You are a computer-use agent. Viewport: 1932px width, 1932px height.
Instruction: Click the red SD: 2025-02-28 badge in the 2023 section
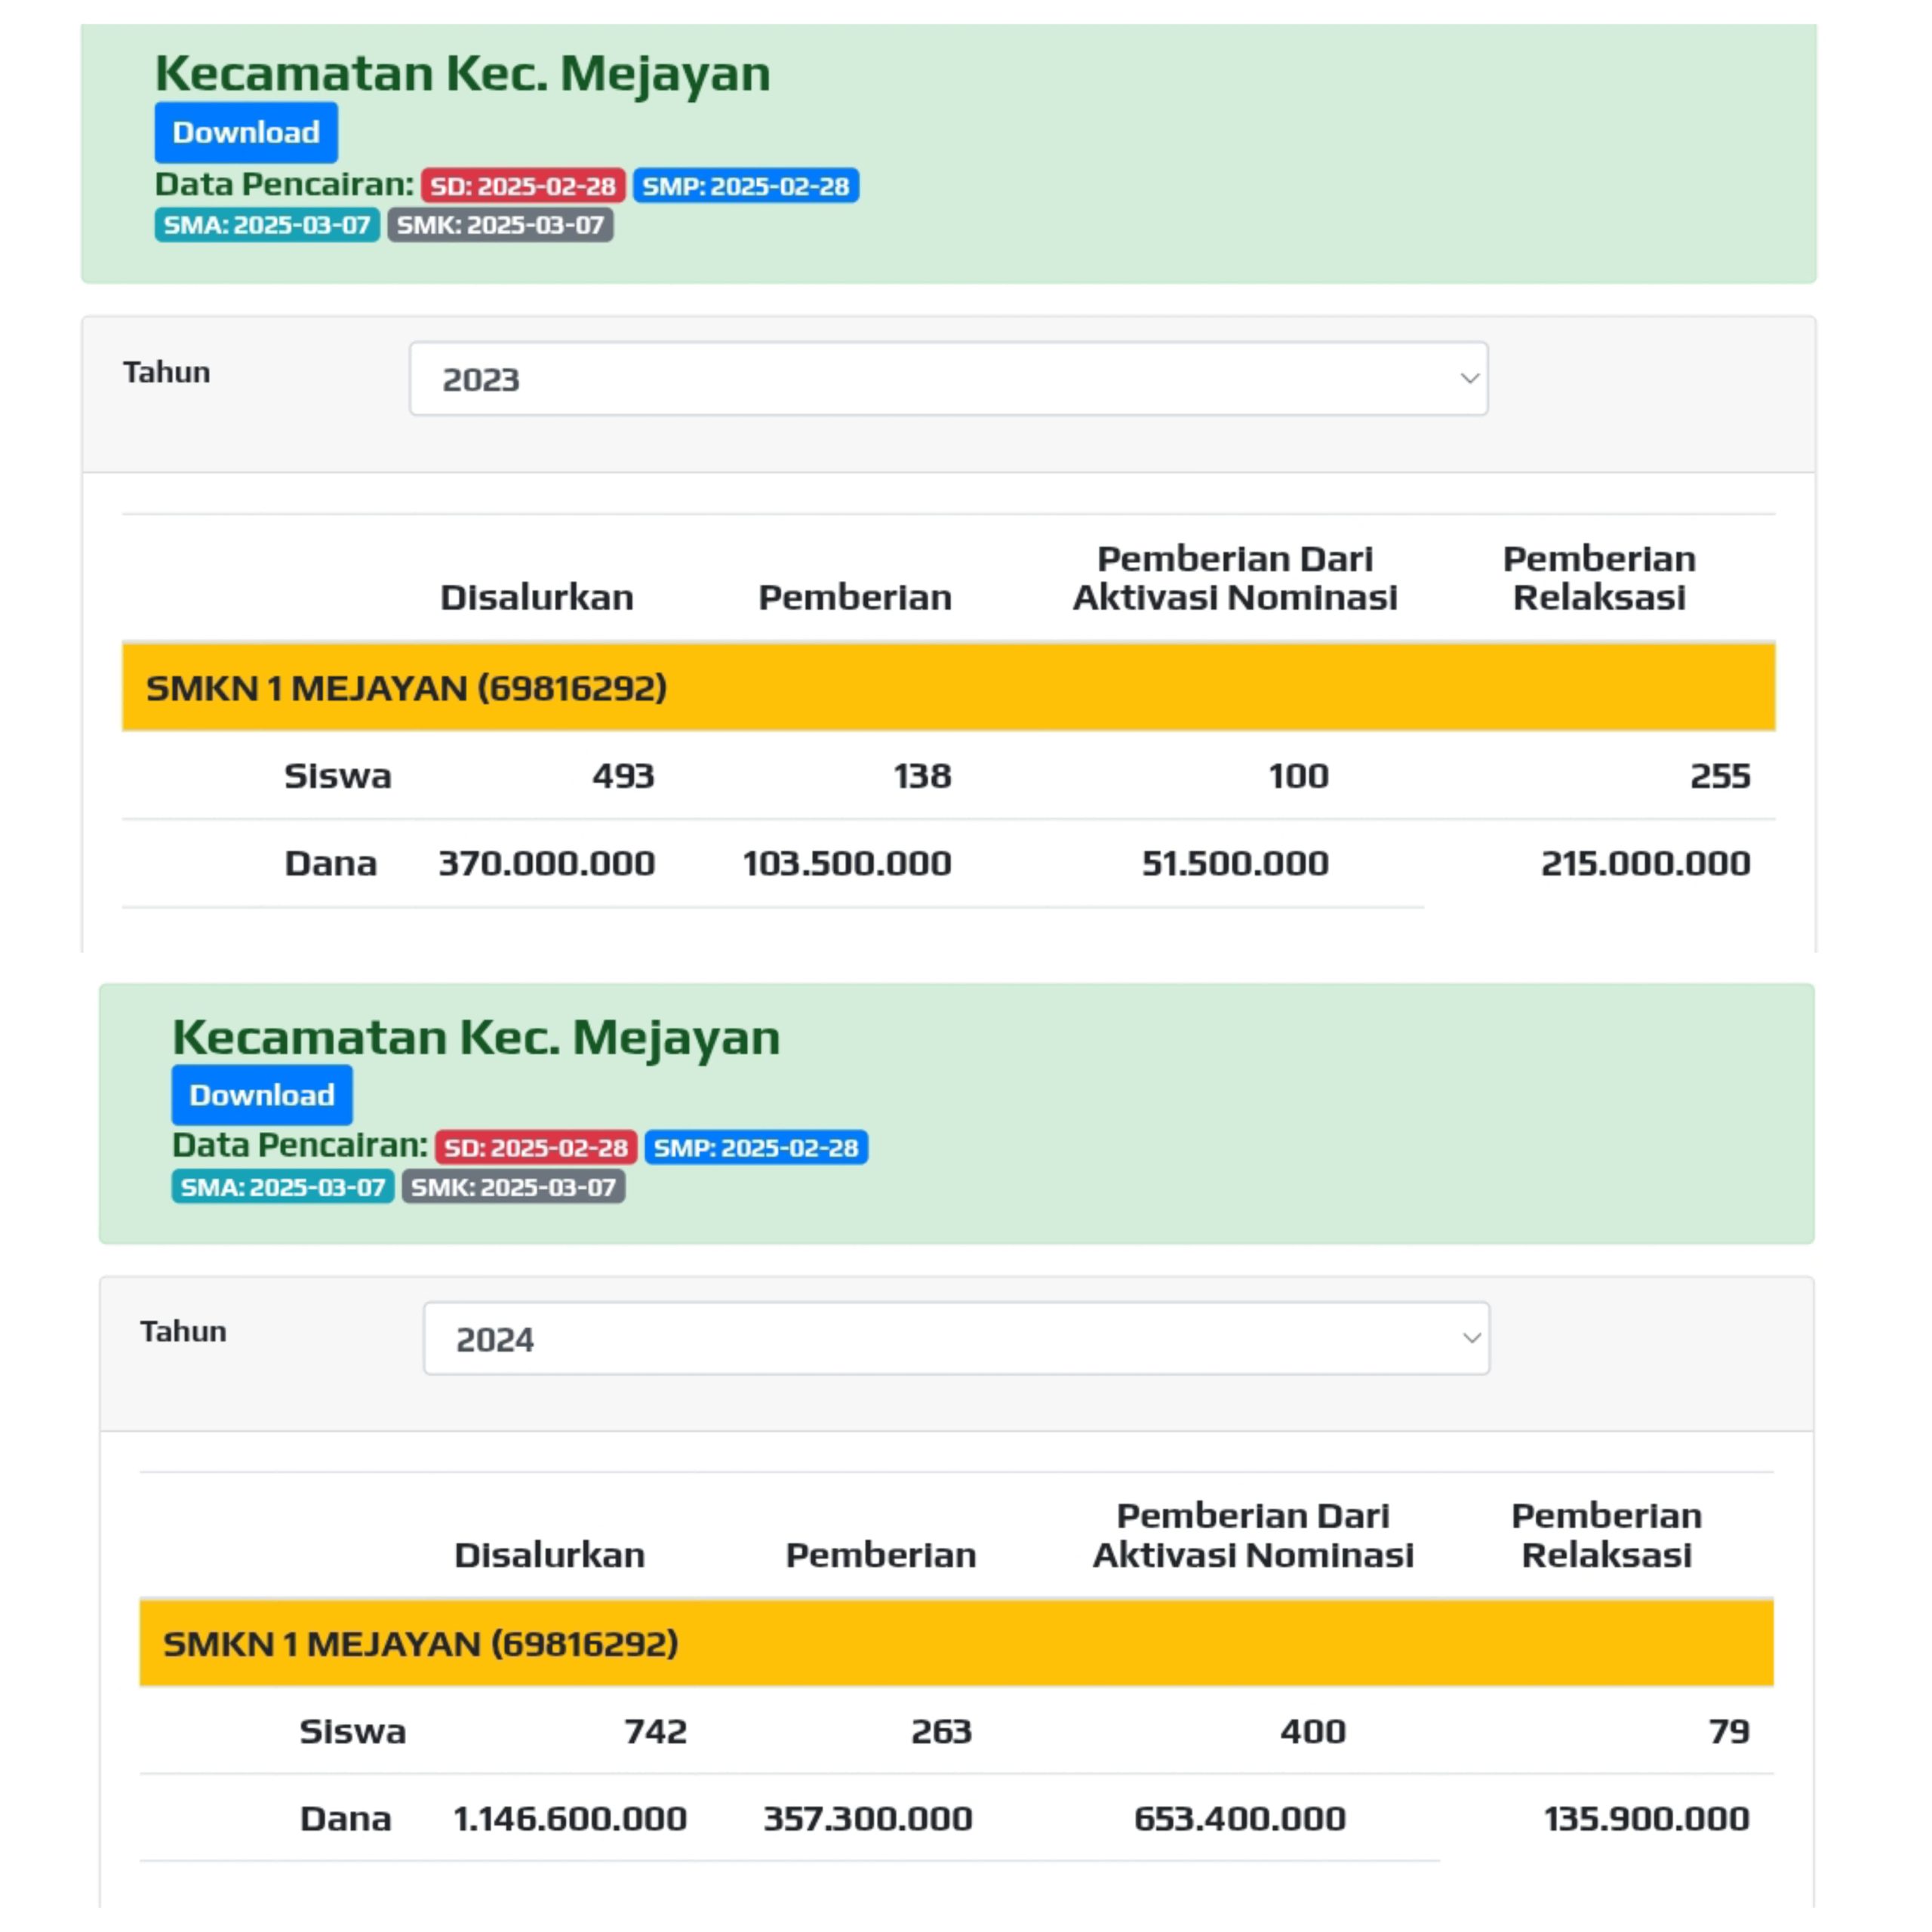pos(523,186)
